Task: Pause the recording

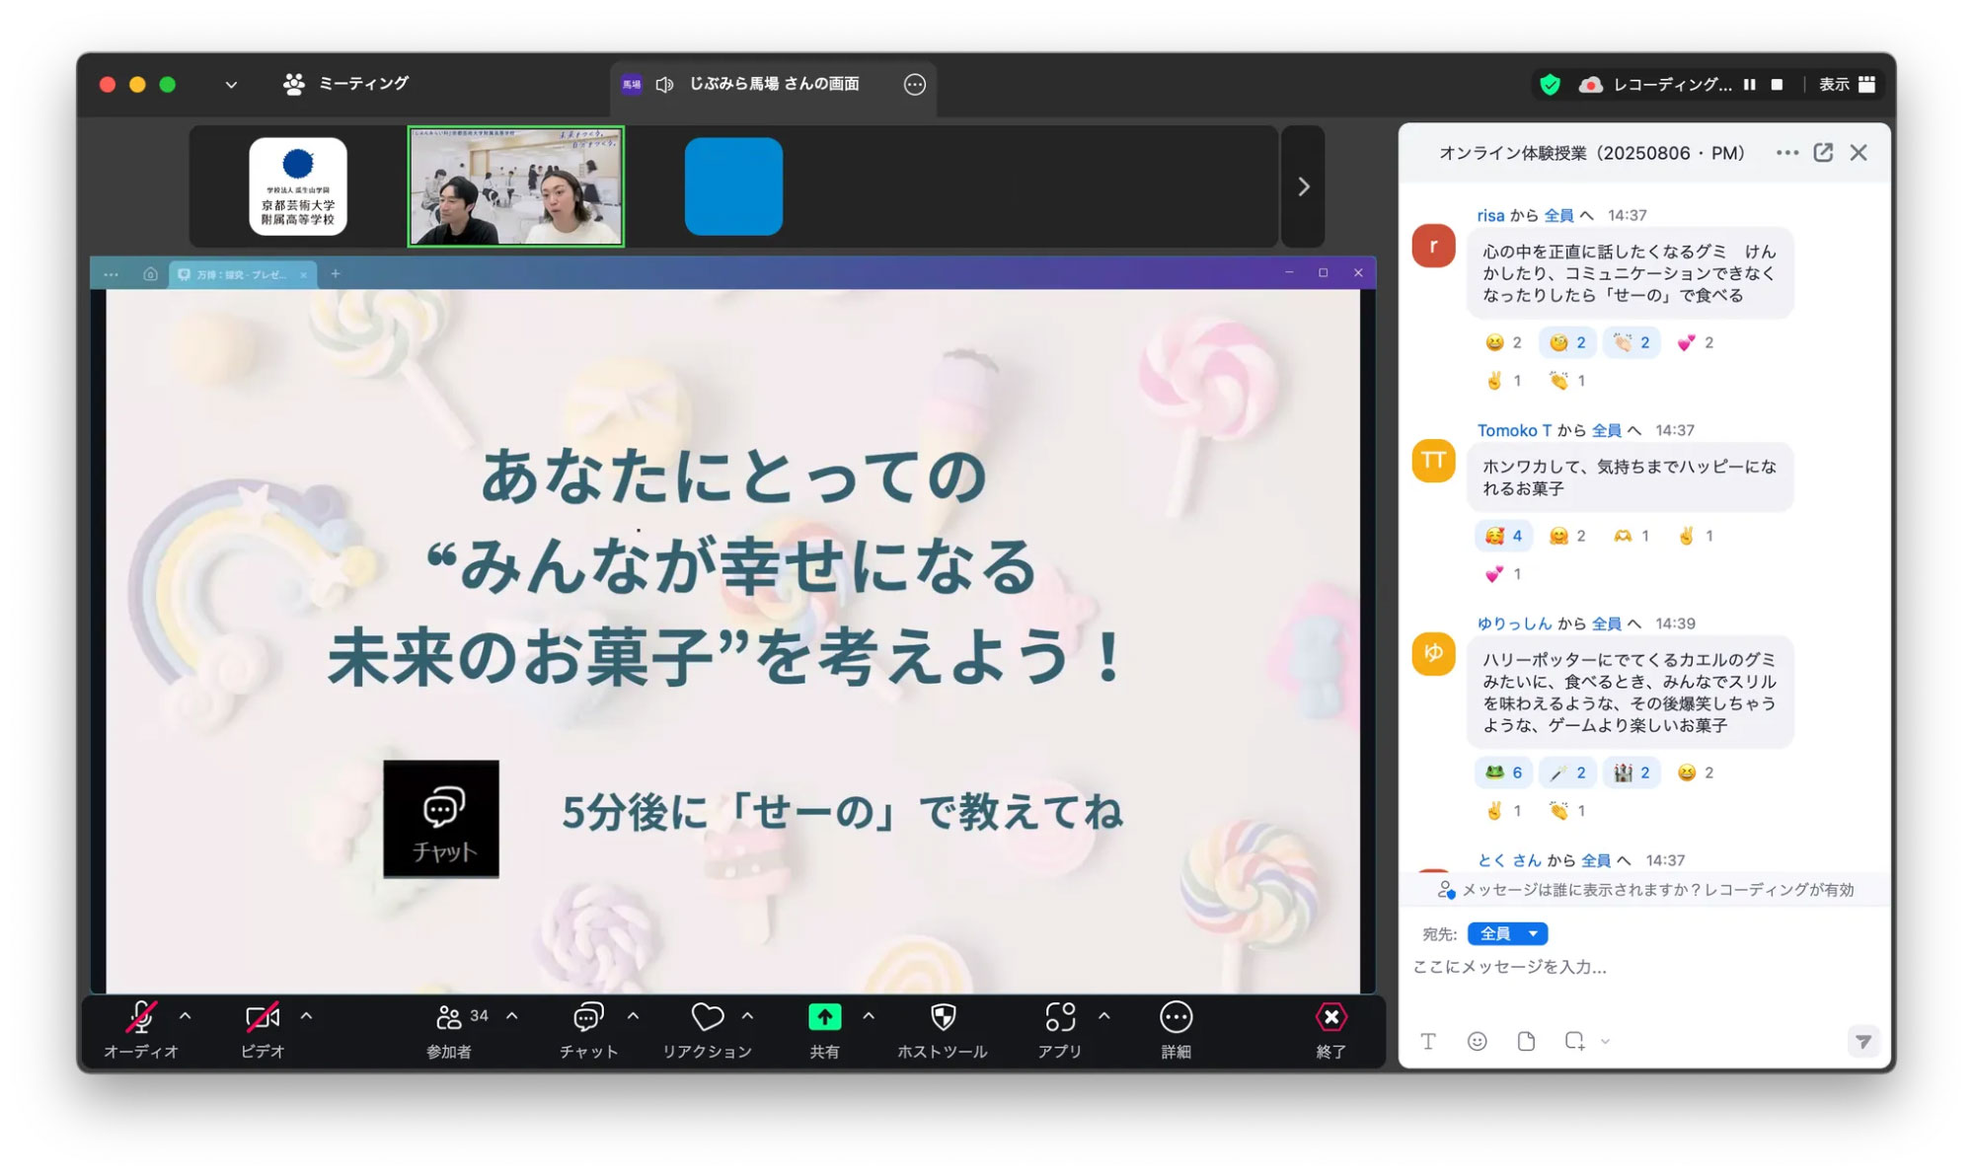Action: (1750, 85)
